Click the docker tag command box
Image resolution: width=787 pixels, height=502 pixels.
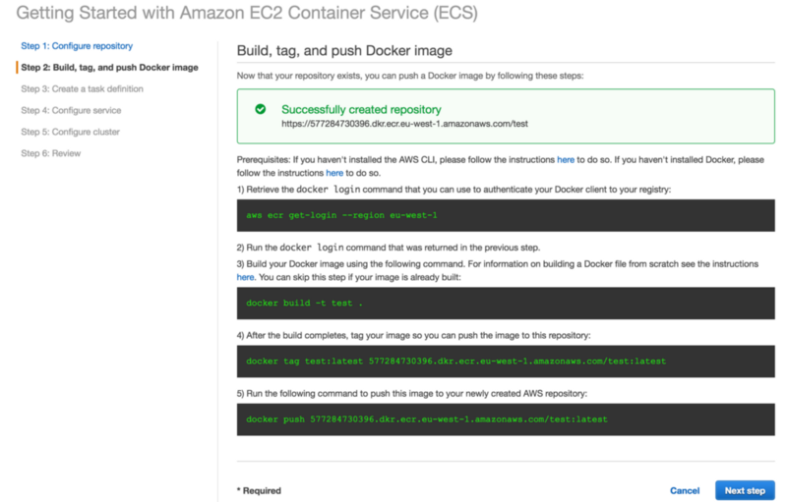point(506,361)
